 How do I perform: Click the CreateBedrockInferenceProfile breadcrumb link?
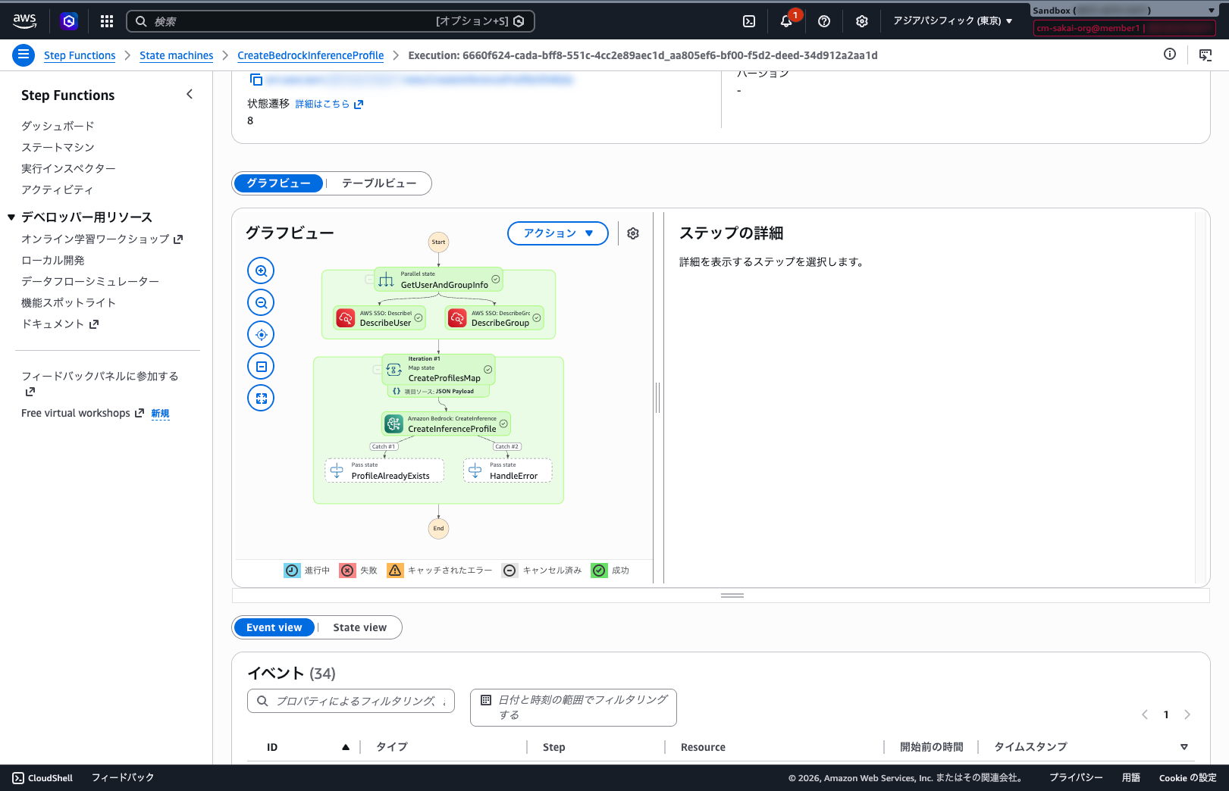tap(310, 55)
